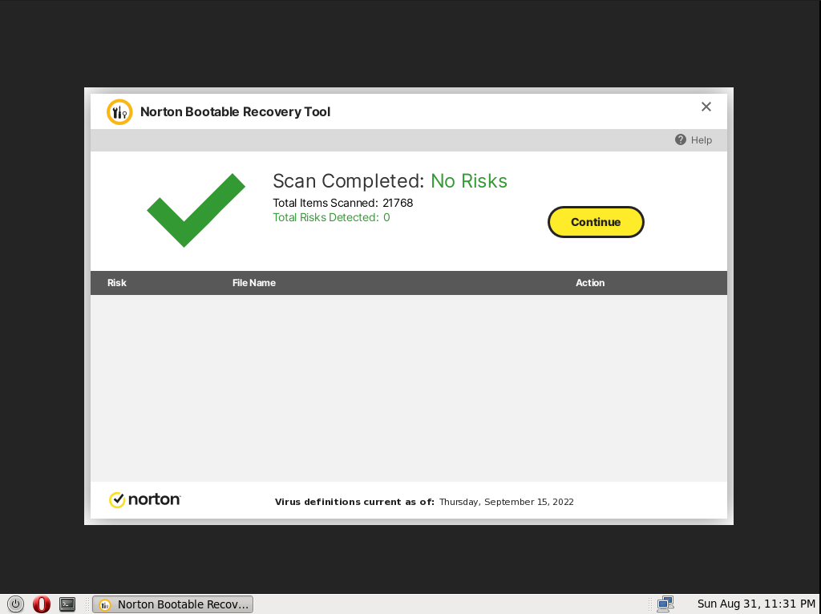Image resolution: width=821 pixels, height=614 pixels.
Task: Click the Risk column header
Action: click(x=117, y=283)
